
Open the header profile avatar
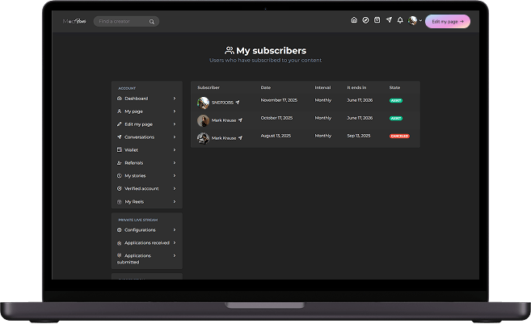point(412,21)
